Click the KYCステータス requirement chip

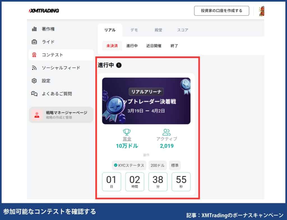[129, 165]
